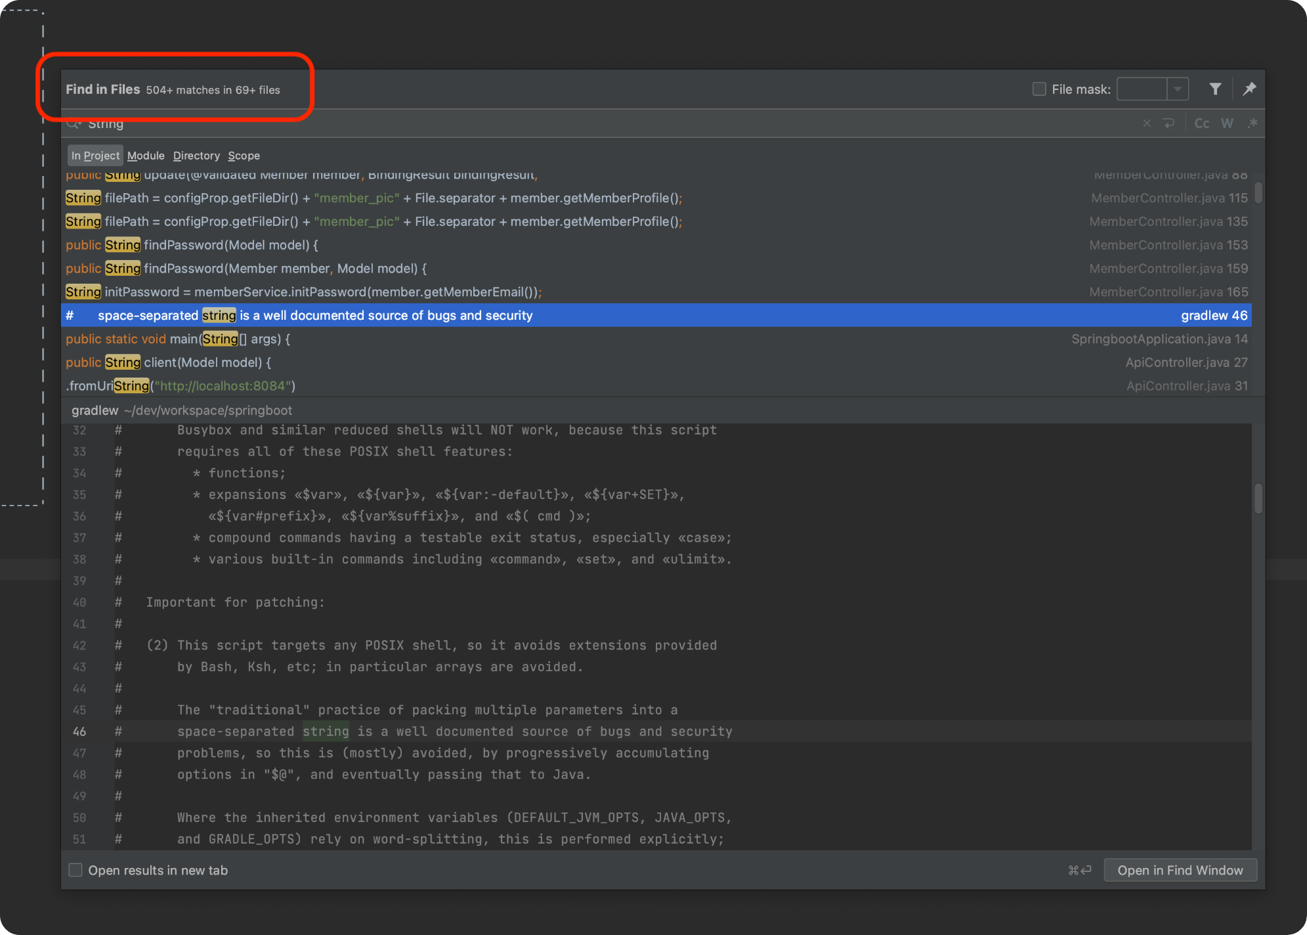
Task: Click the new line insert icon
Action: point(1169,123)
